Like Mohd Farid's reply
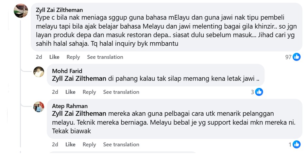 coord(70,92)
